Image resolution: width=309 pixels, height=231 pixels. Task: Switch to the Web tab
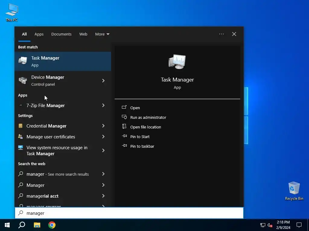click(x=83, y=34)
